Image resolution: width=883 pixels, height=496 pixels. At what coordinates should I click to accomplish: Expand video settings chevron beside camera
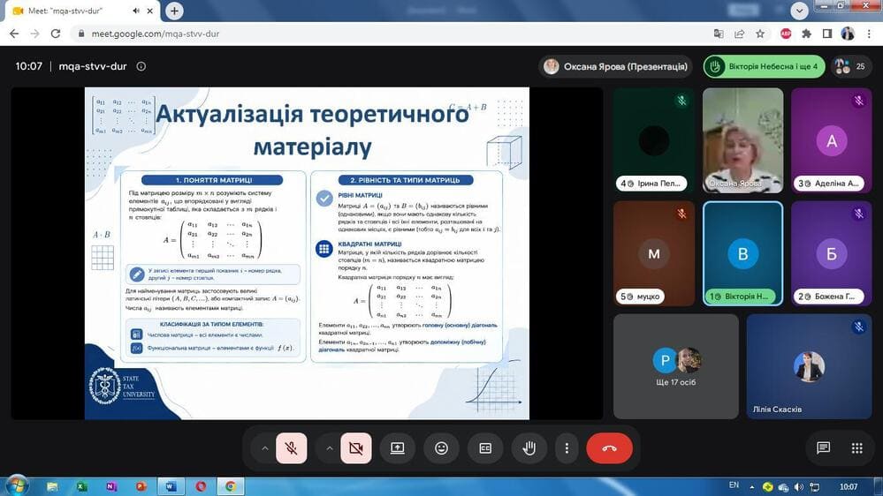click(330, 448)
